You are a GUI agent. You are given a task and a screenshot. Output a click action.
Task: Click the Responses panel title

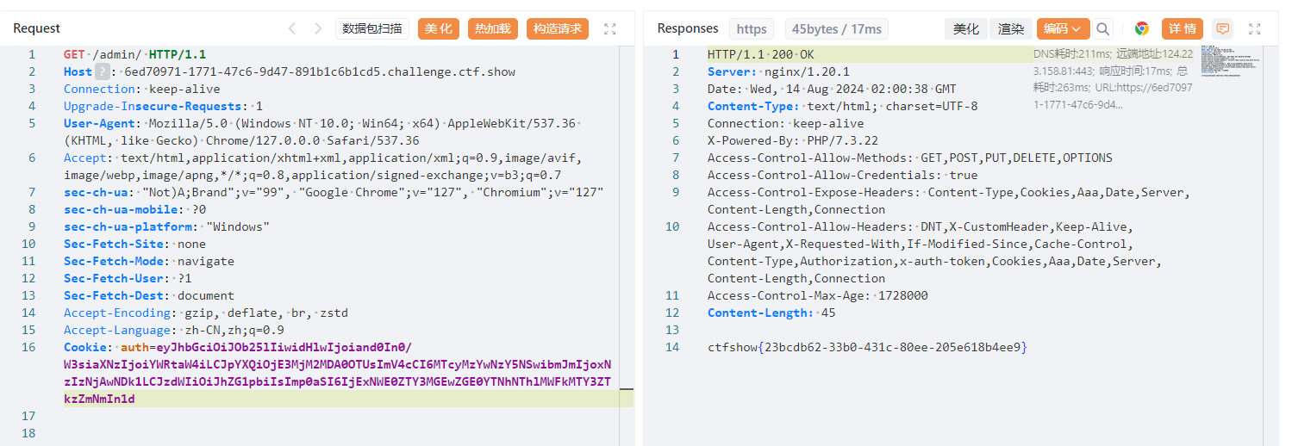coord(688,28)
